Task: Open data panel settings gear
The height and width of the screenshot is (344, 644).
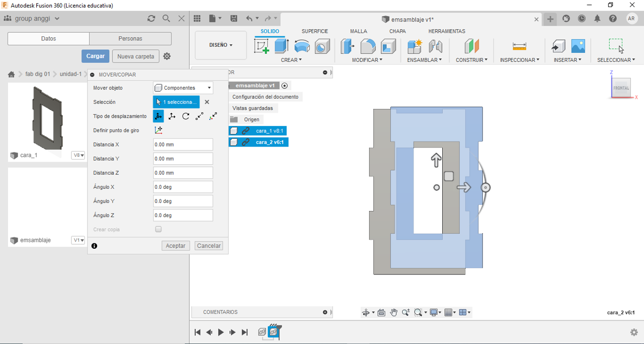Action: coord(167,56)
